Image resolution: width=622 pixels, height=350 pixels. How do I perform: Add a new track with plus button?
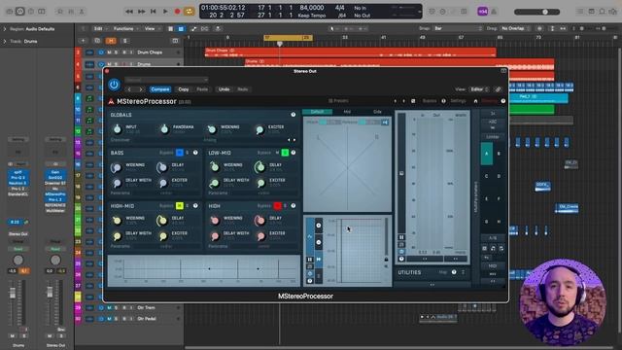tap(83, 41)
